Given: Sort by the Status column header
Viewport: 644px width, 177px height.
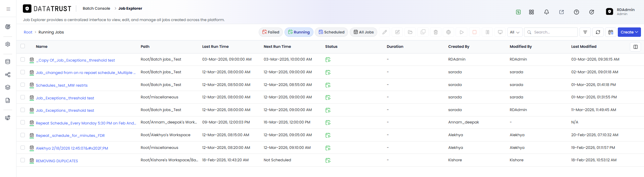Looking at the screenshot, I should click(x=331, y=47).
